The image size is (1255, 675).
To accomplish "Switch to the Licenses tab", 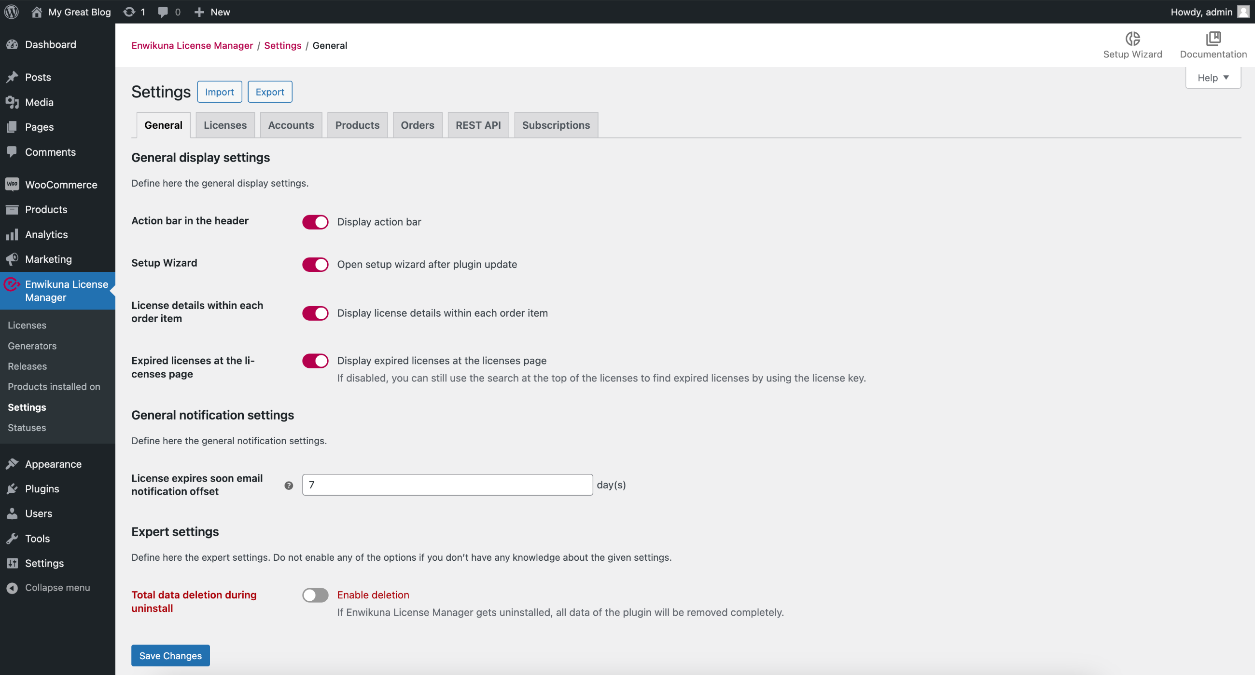I will [x=225, y=125].
